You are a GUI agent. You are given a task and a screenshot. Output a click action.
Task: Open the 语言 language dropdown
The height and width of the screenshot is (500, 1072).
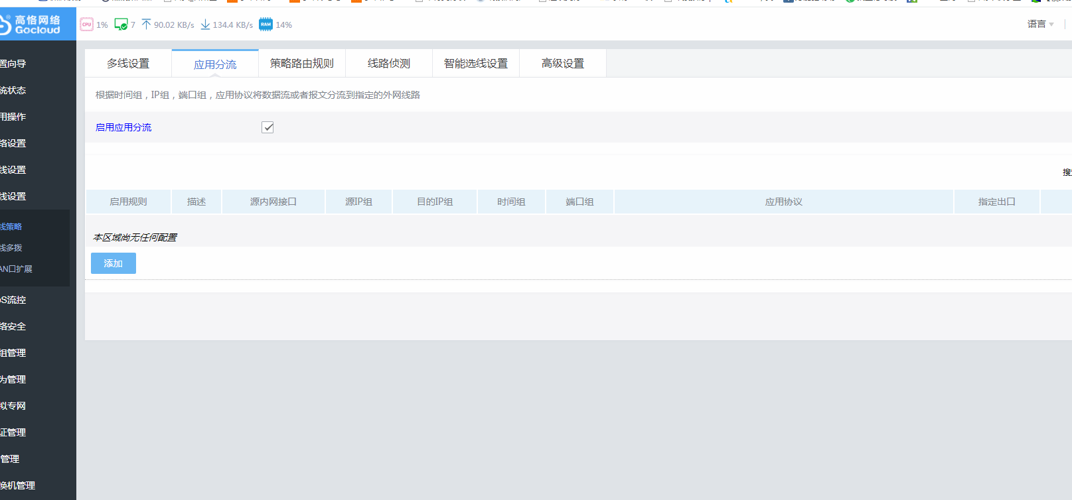[1040, 24]
